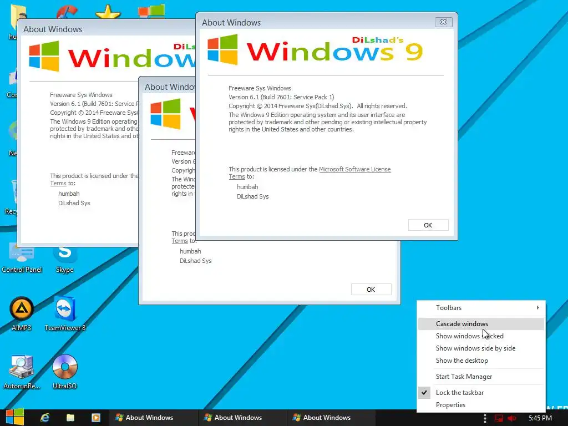568x426 pixels.
Task: Click the red volume muted tray icon
Action: click(512, 418)
